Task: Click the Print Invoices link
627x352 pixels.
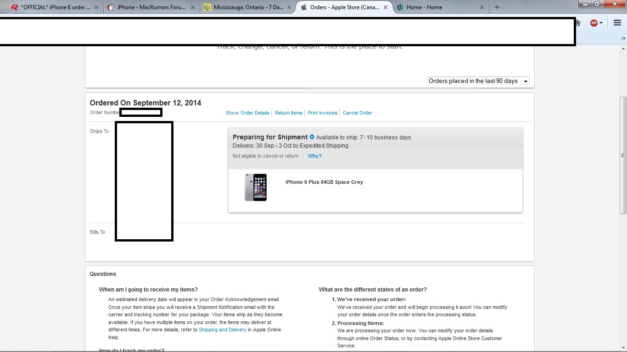Action: pyautogui.click(x=323, y=113)
